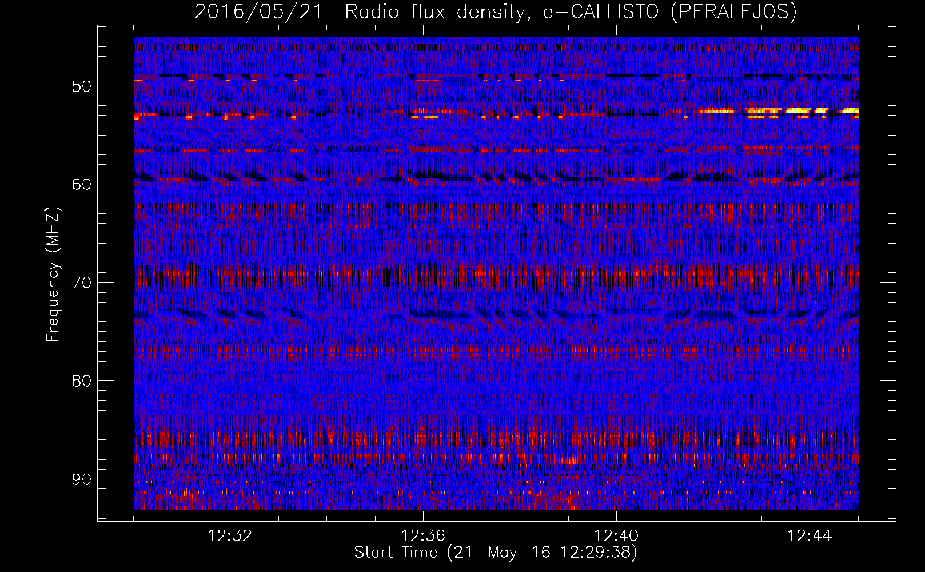This screenshot has width=925, height=572.
Task: Click the 50 frequency tick label
Action: (81, 86)
